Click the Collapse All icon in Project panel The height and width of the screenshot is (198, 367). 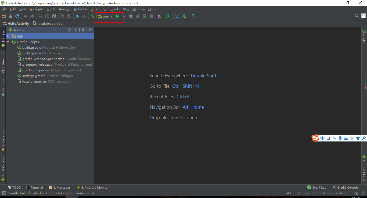[75, 30]
